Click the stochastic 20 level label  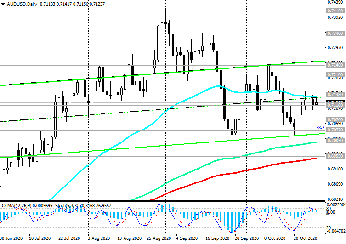329,227
